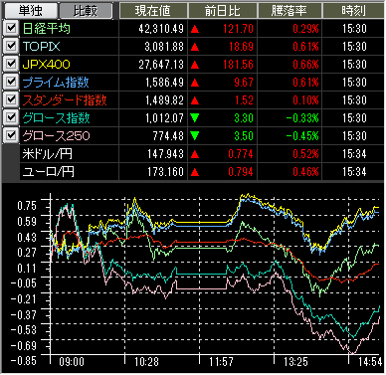Click the green down arrow for グロース指数

[195, 117]
